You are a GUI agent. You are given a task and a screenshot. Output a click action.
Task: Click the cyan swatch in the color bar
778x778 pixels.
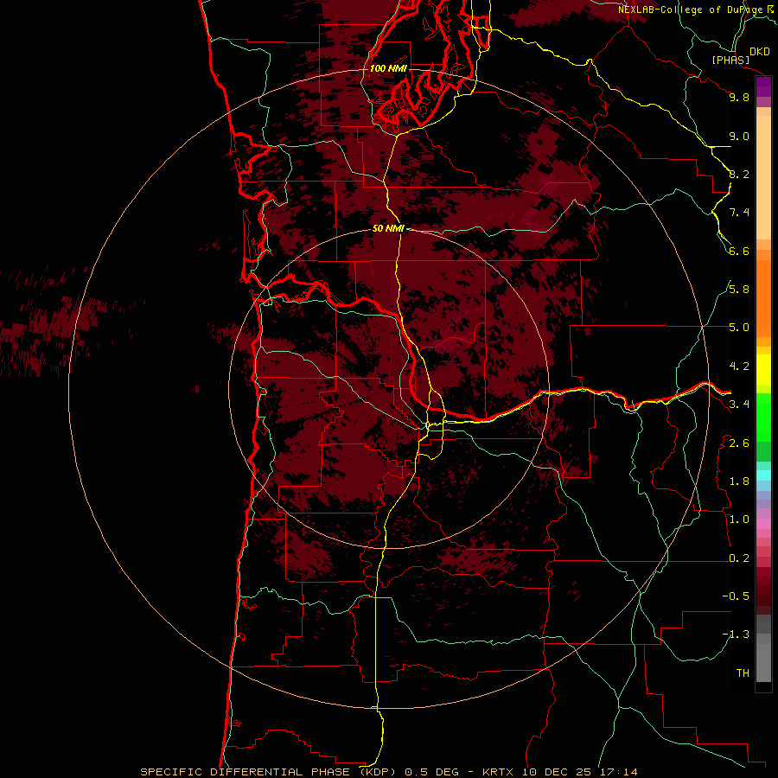tap(763, 475)
